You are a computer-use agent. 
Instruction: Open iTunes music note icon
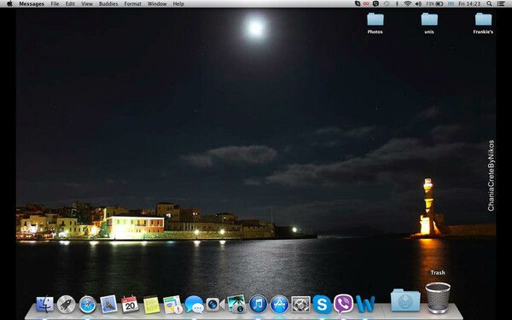pyautogui.click(x=258, y=305)
